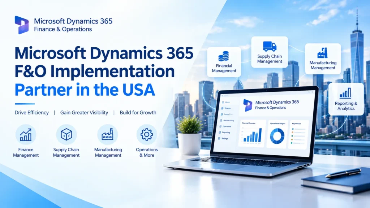Click the Financial Overview bar chart on laptop

tap(252, 136)
